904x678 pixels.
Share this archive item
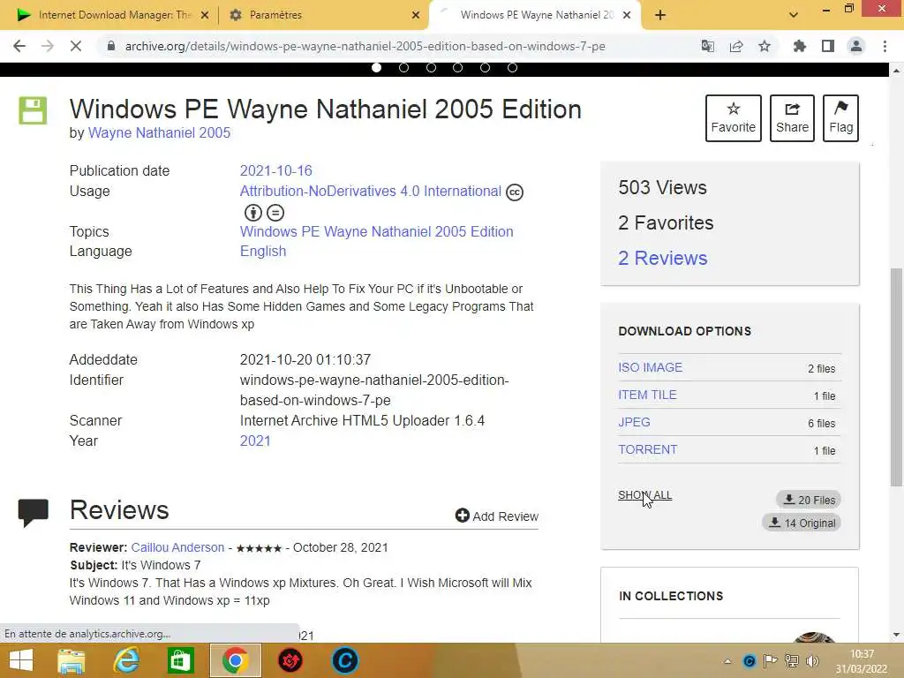[792, 118]
